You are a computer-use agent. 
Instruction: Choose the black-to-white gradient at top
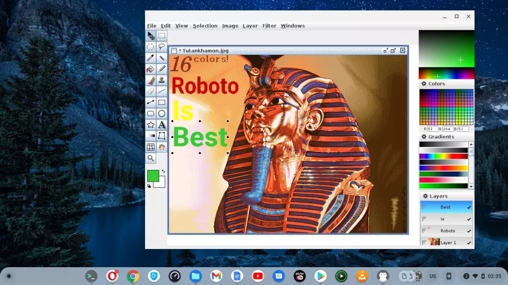tap(443, 145)
